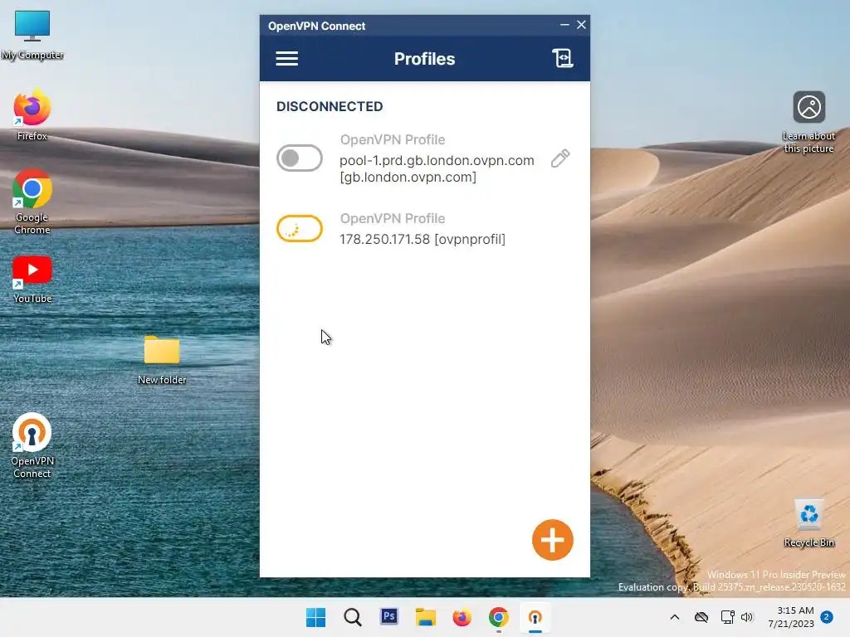Click OpenVPN Connect taskbar icon
The image size is (850, 637).
pos(535,617)
